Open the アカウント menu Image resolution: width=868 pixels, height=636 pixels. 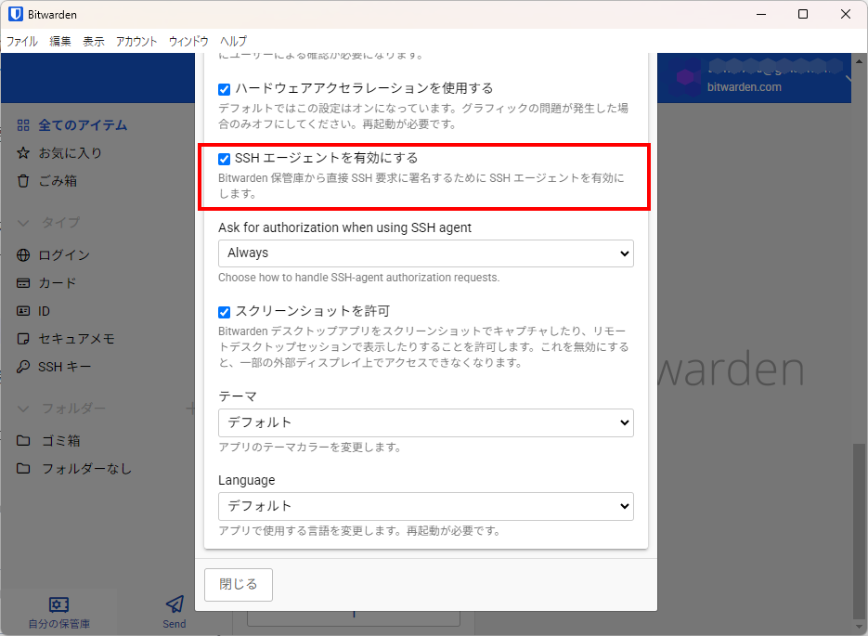tap(136, 42)
